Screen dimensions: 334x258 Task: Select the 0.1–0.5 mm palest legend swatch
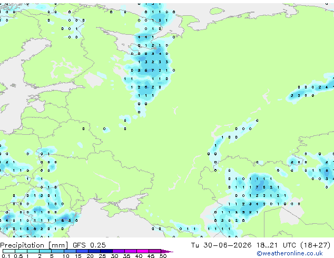pyautogui.click(x=9, y=251)
